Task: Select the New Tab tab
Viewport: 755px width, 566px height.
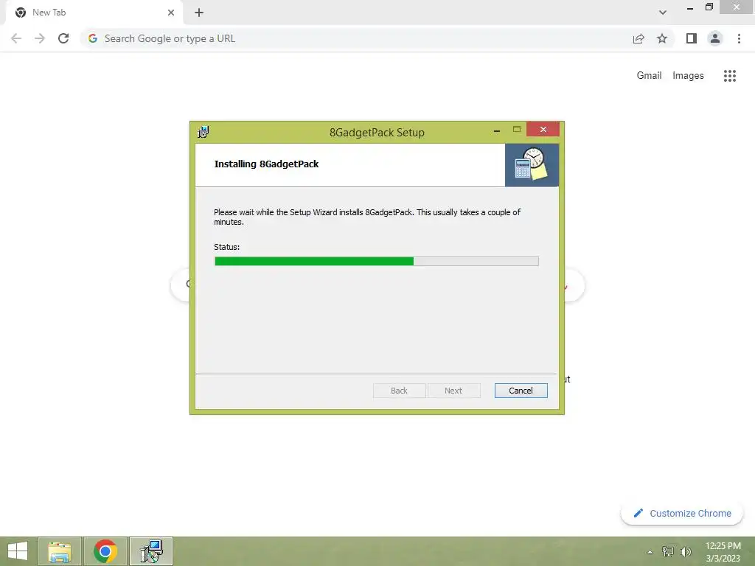Action: pyautogui.click(x=94, y=13)
